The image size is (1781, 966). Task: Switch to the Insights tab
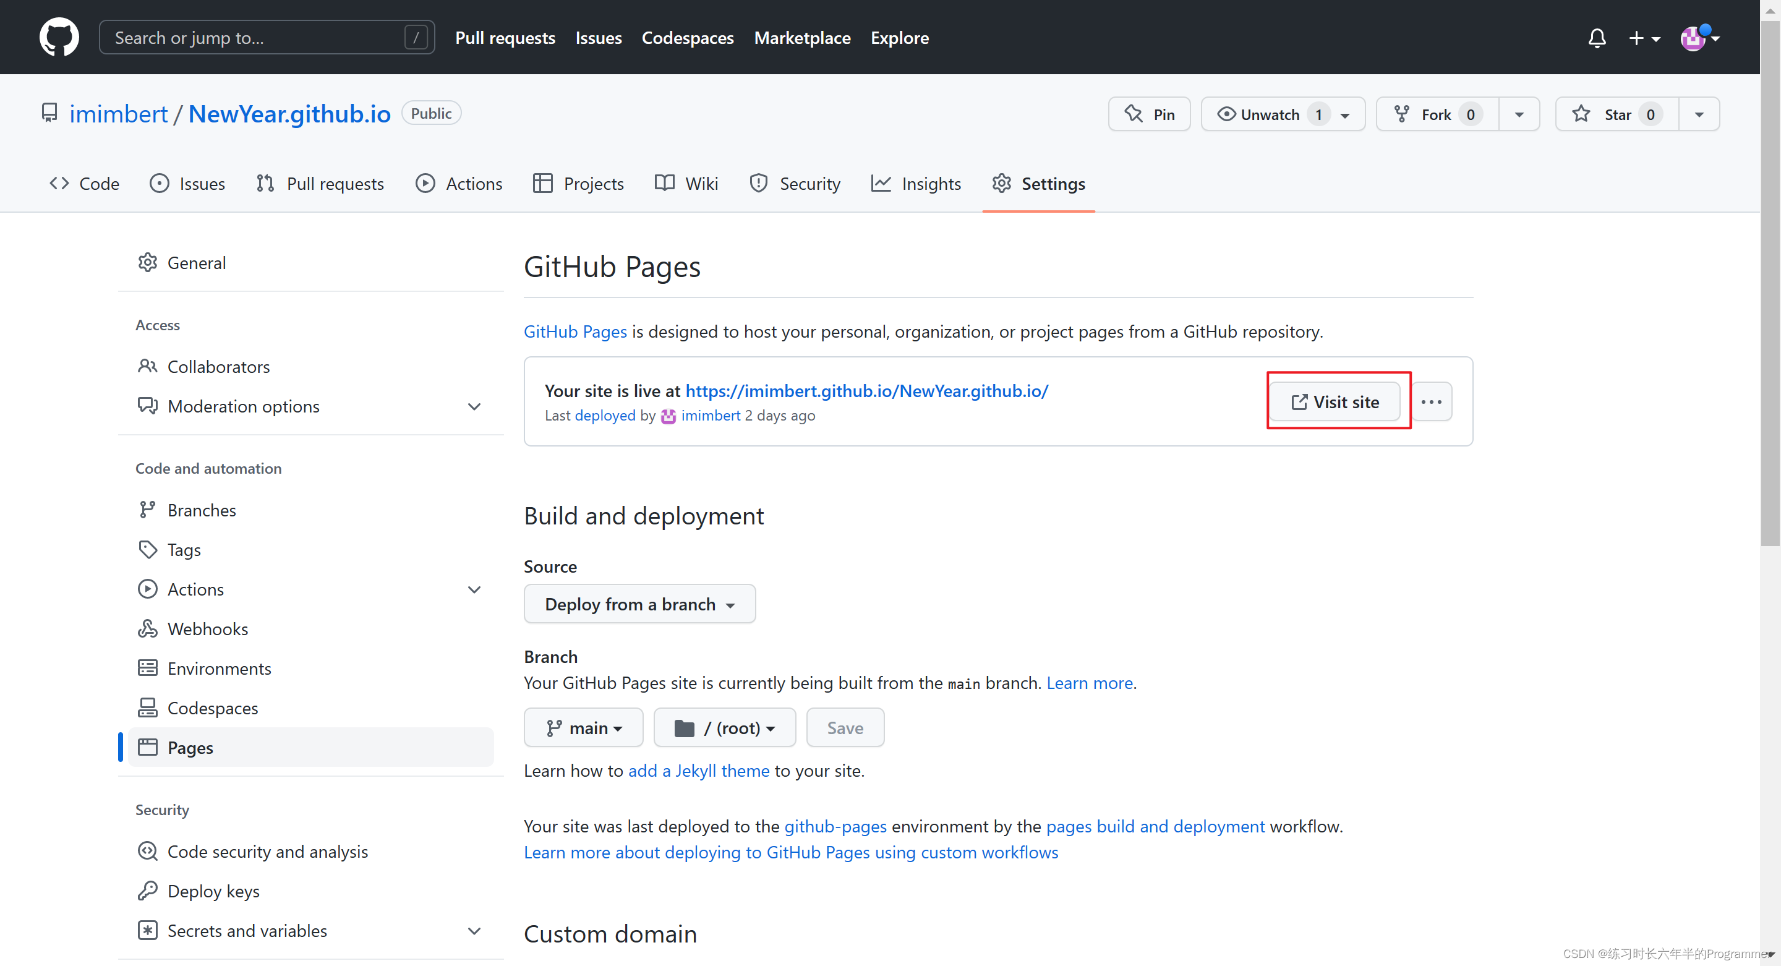click(916, 183)
